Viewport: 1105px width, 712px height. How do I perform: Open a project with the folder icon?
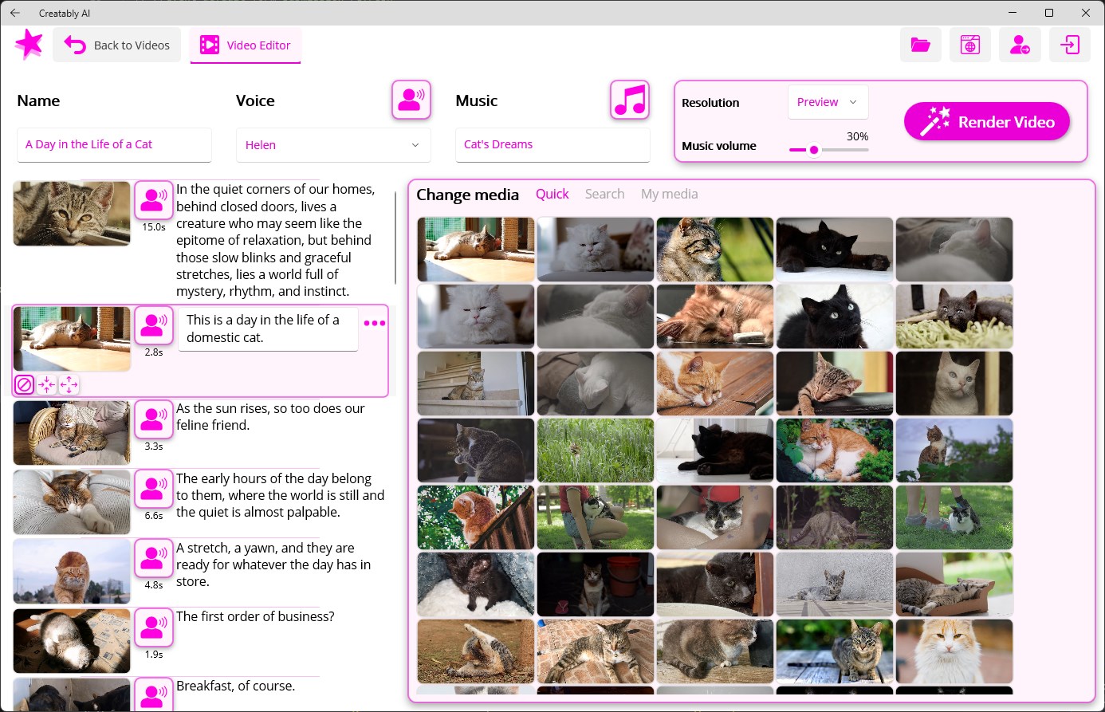(920, 45)
